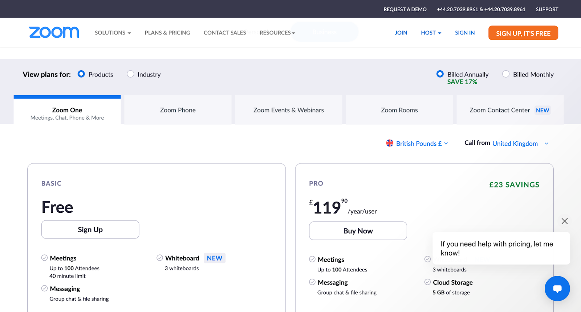Open the United Kingdom call-from dropdown
The height and width of the screenshot is (312, 581).
point(520,143)
